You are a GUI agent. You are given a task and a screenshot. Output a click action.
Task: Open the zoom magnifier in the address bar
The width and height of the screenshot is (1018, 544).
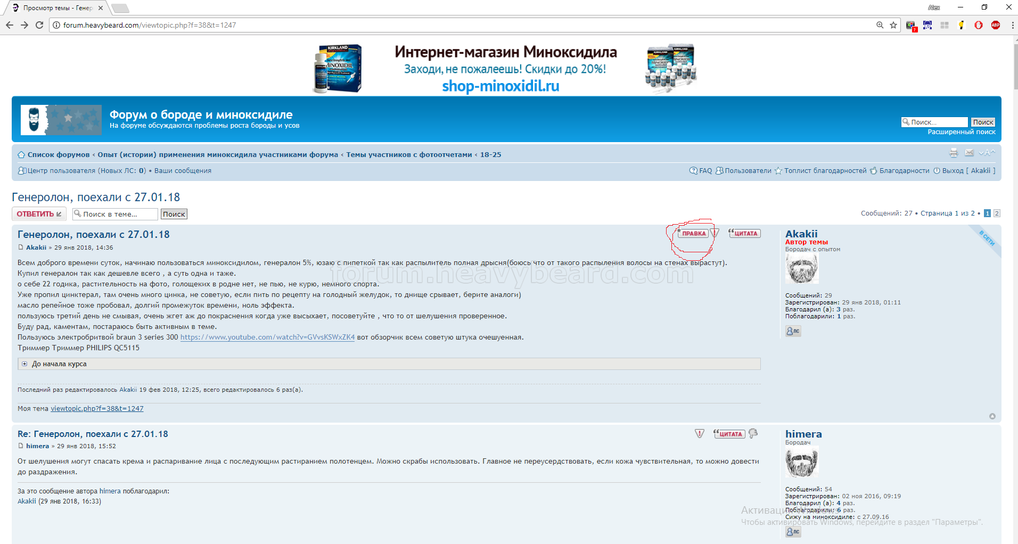pyautogui.click(x=880, y=25)
